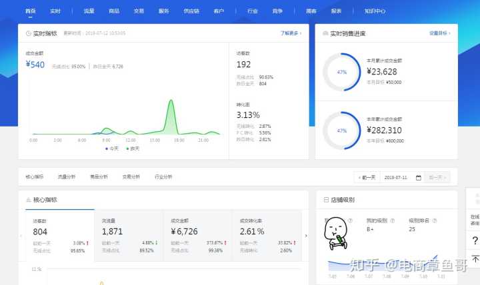
Task: Expand next metrics with right carousel arrow
Action: tap(306, 235)
